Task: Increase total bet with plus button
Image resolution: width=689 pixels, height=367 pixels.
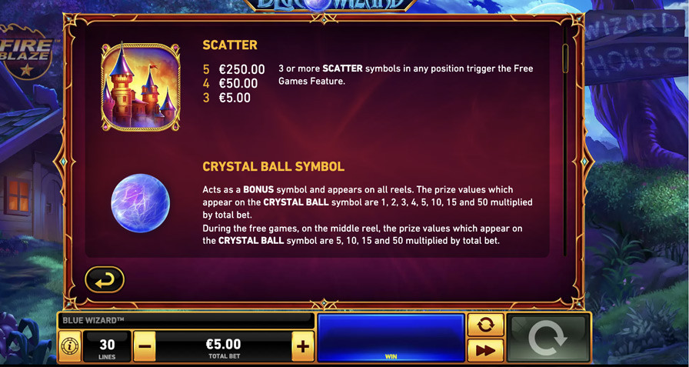Action: point(303,346)
